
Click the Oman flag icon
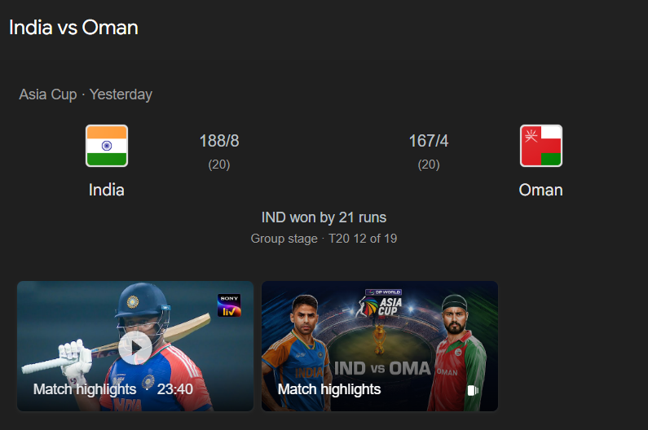[x=541, y=146]
